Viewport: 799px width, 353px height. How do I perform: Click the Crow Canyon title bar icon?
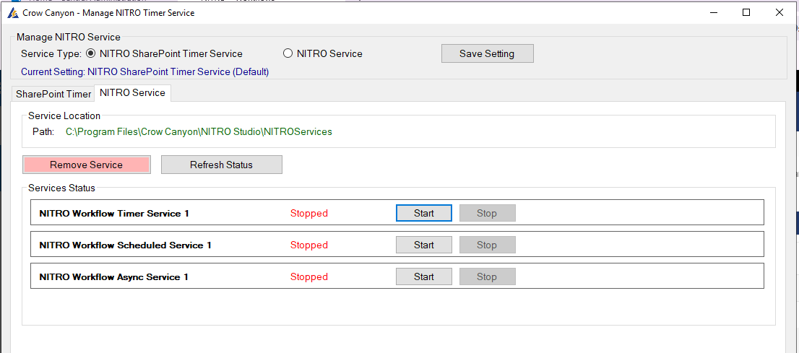[x=13, y=13]
